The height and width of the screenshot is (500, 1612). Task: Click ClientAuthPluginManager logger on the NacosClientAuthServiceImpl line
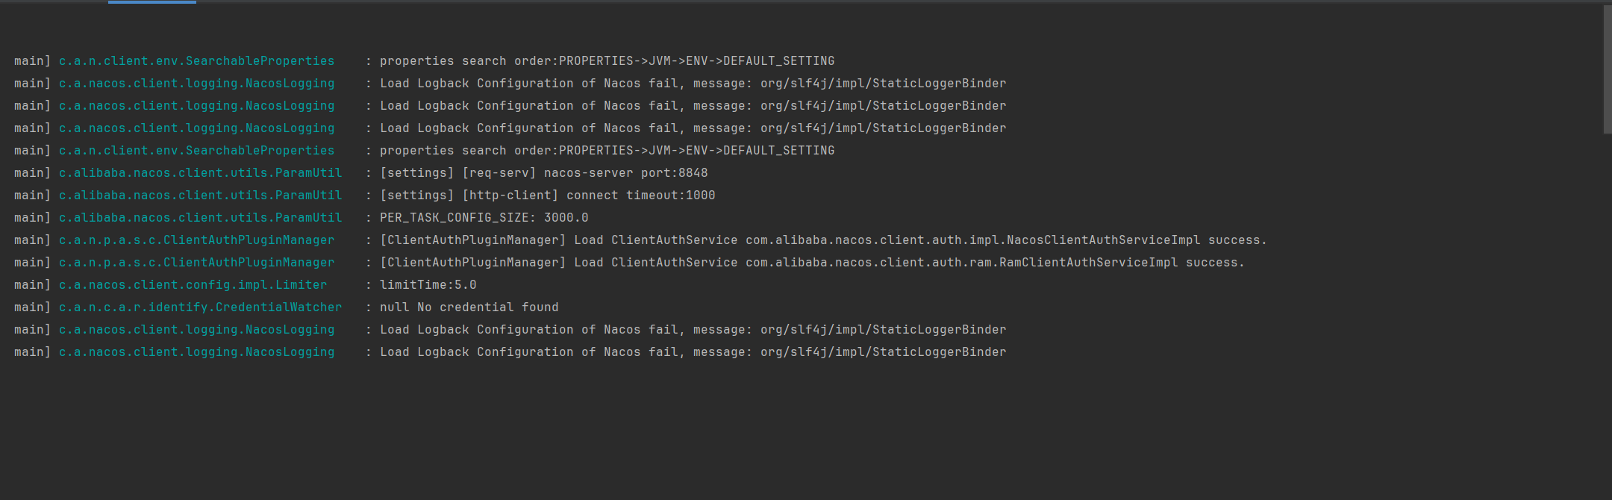tap(197, 240)
